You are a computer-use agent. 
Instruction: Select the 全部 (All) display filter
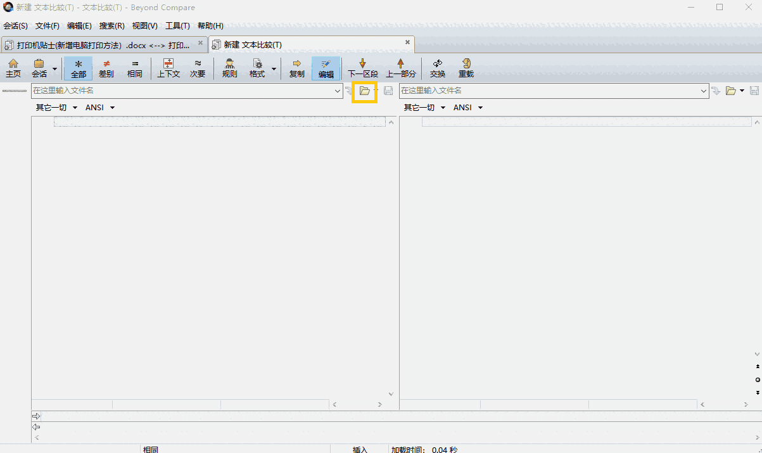pos(79,68)
